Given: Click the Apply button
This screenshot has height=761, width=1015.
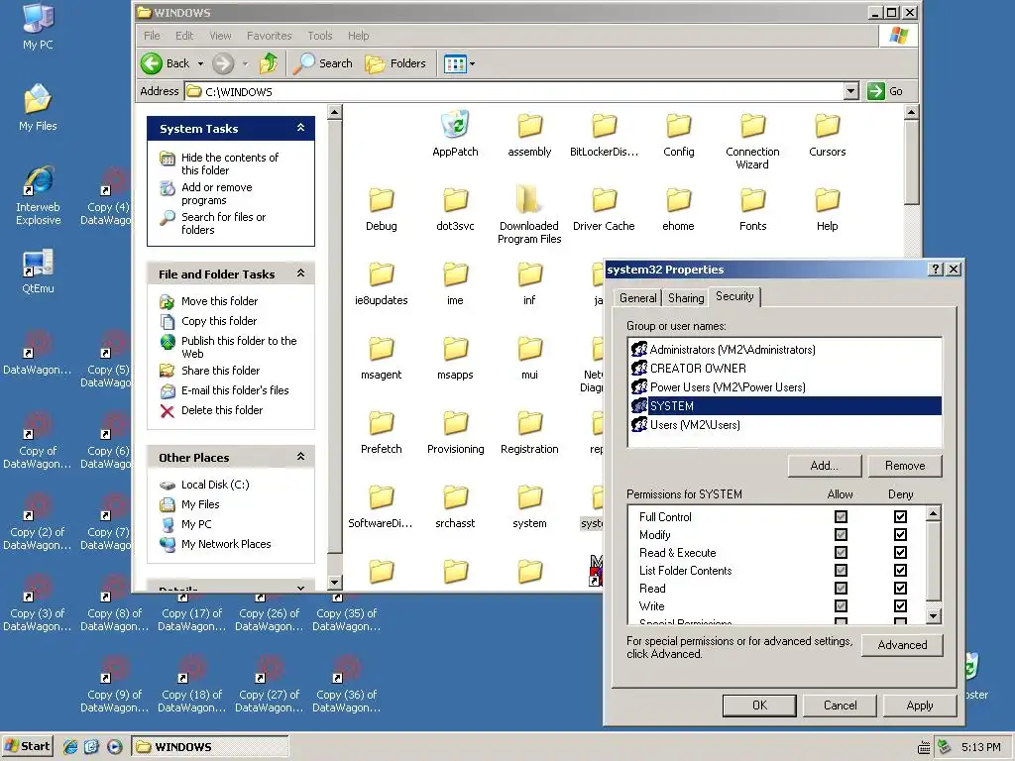Looking at the screenshot, I should tap(919, 706).
